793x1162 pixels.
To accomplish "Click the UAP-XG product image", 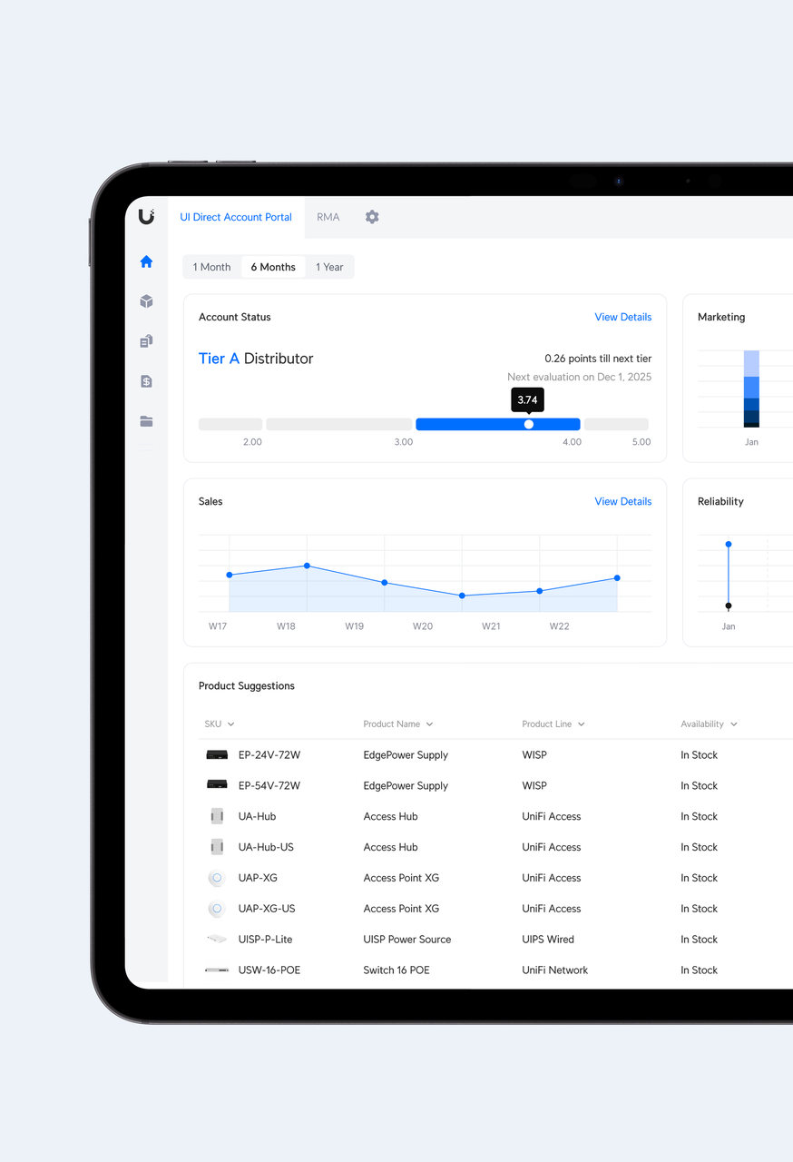I will point(216,878).
